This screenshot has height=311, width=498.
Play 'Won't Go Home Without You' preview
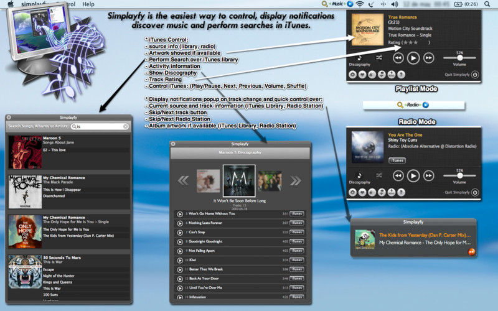click(x=180, y=214)
